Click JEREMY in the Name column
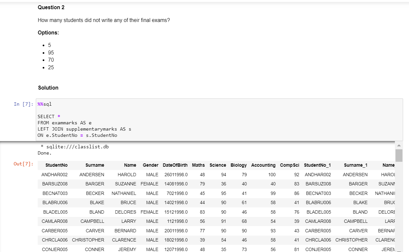 click(127, 249)
